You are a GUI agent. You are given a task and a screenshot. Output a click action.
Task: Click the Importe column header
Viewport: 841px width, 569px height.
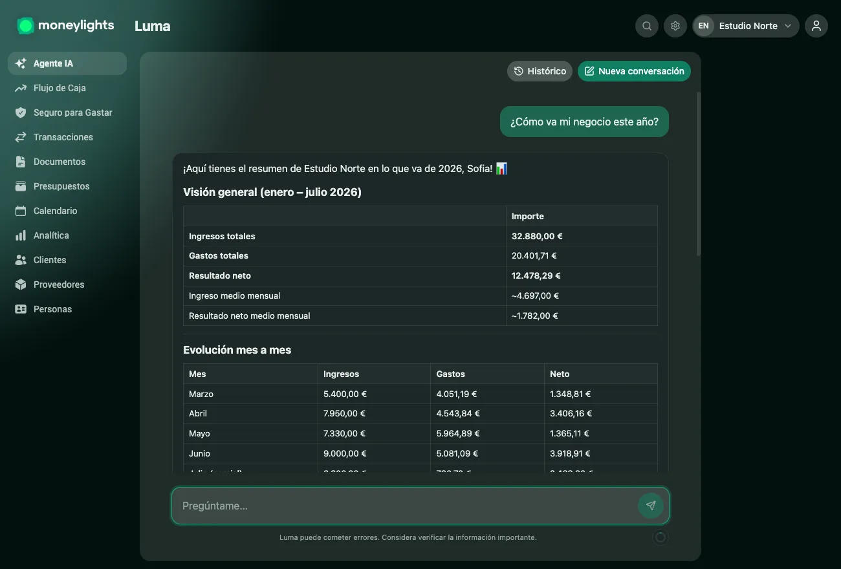pyautogui.click(x=528, y=216)
